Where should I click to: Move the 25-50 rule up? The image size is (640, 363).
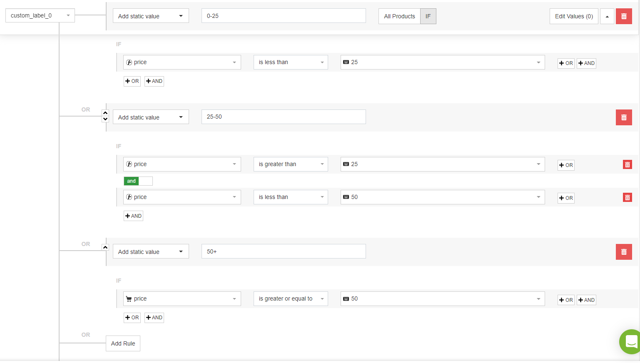point(105,113)
